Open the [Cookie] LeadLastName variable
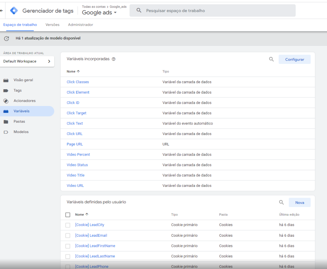Image resolution: width=327 pixels, height=269 pixels. pos(95,256)
